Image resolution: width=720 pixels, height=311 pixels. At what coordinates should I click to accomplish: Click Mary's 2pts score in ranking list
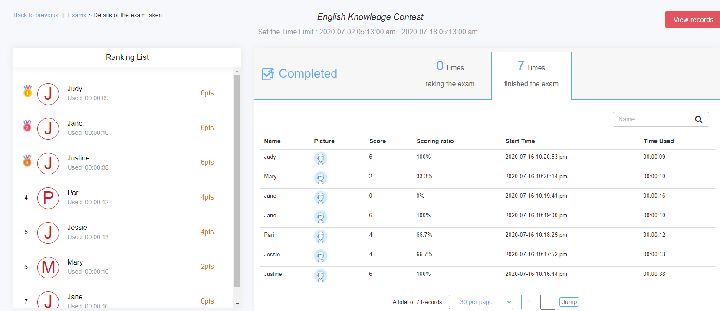207,266
